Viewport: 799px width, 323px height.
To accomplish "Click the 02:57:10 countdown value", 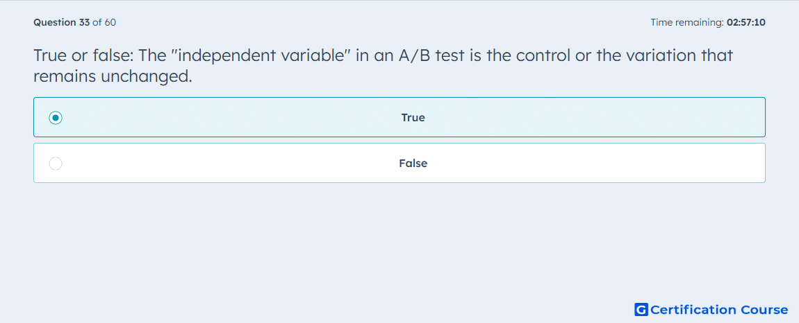I will [x=746, y=22].
